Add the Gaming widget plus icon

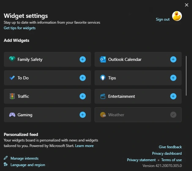(x=83, y=115)
